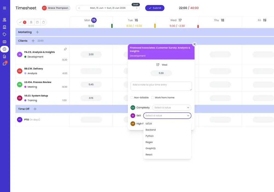Choose React from Skill list

[167, 155]
